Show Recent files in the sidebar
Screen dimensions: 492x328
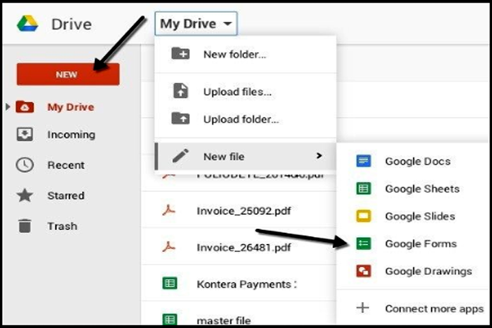pos(66,165)
